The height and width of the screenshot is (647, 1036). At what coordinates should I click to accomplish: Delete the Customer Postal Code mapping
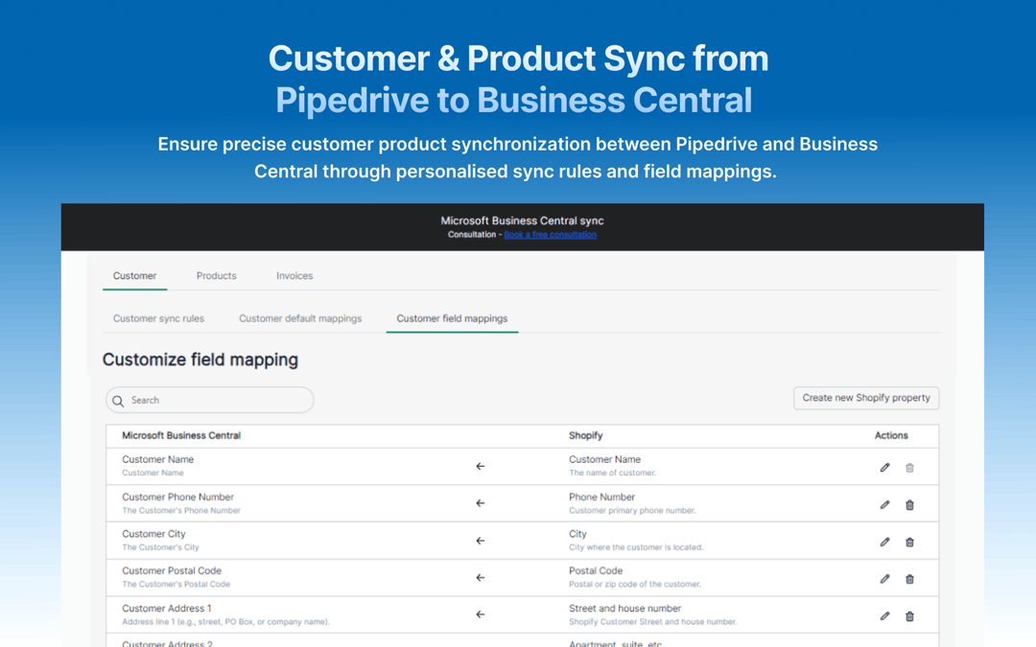909,578
